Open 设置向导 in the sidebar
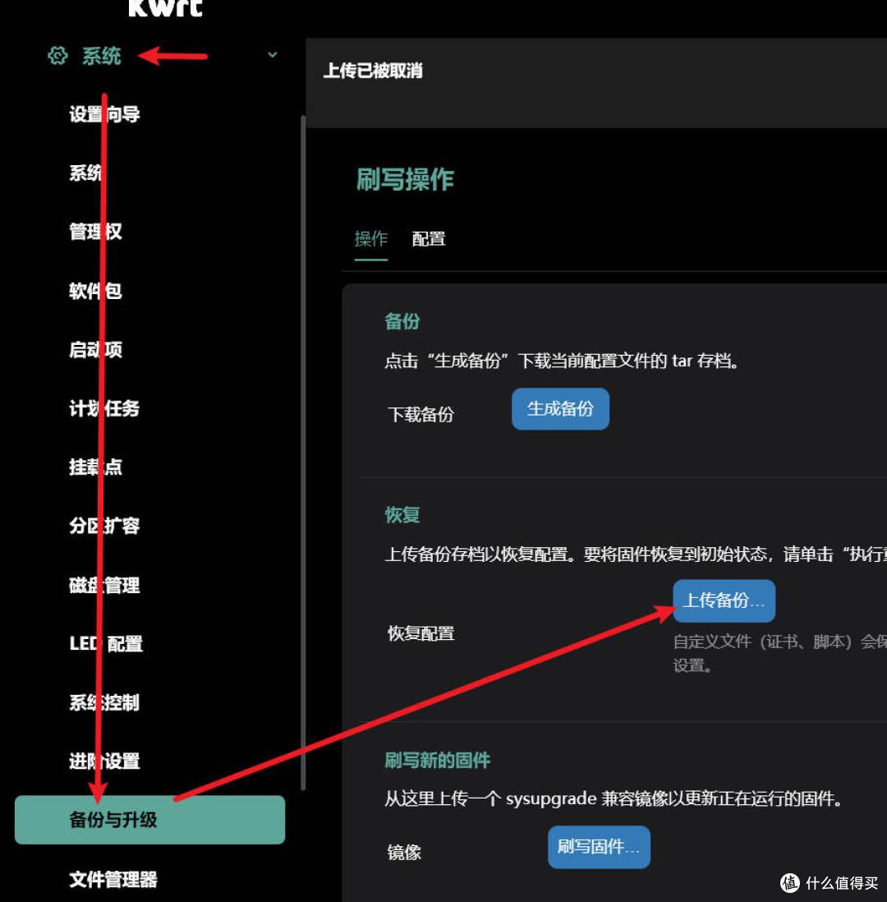Image resolution: width=887 pixels, height=902 pixels. coord(104,114)
